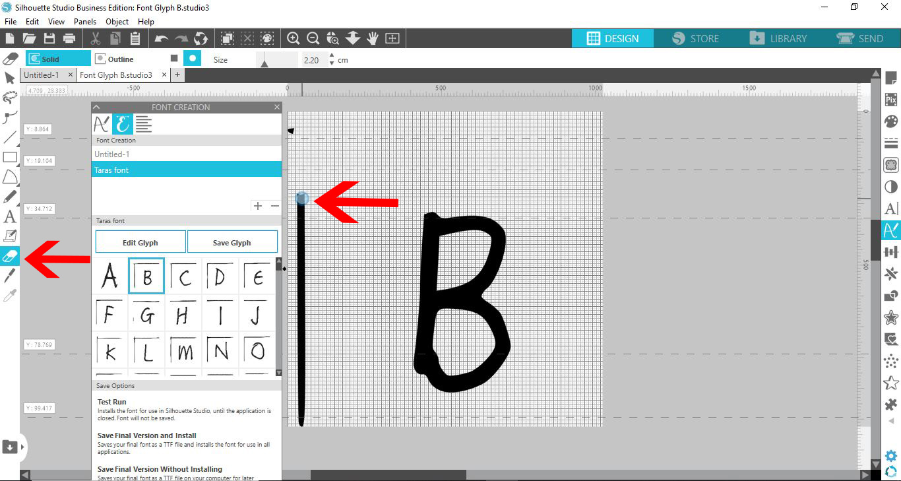Open the View menu

click(56, 21)
